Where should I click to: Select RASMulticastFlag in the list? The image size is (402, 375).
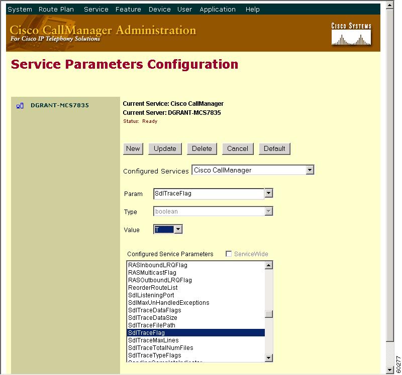click(196, 273)
